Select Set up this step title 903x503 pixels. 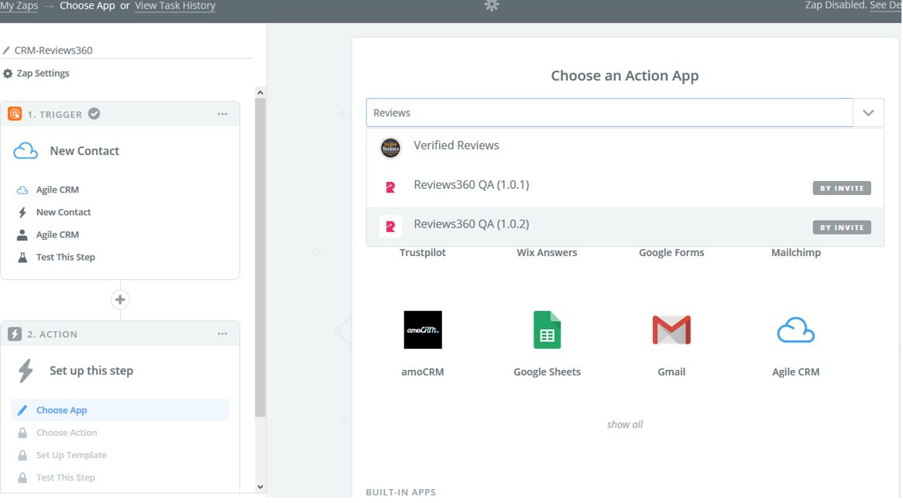pos(91,371)
